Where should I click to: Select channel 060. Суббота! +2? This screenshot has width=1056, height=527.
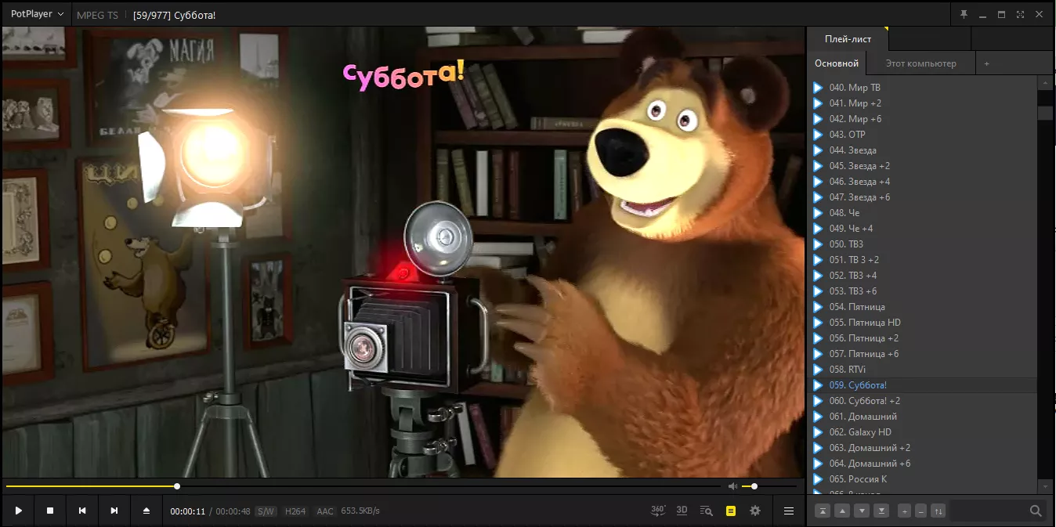point(922,401)
